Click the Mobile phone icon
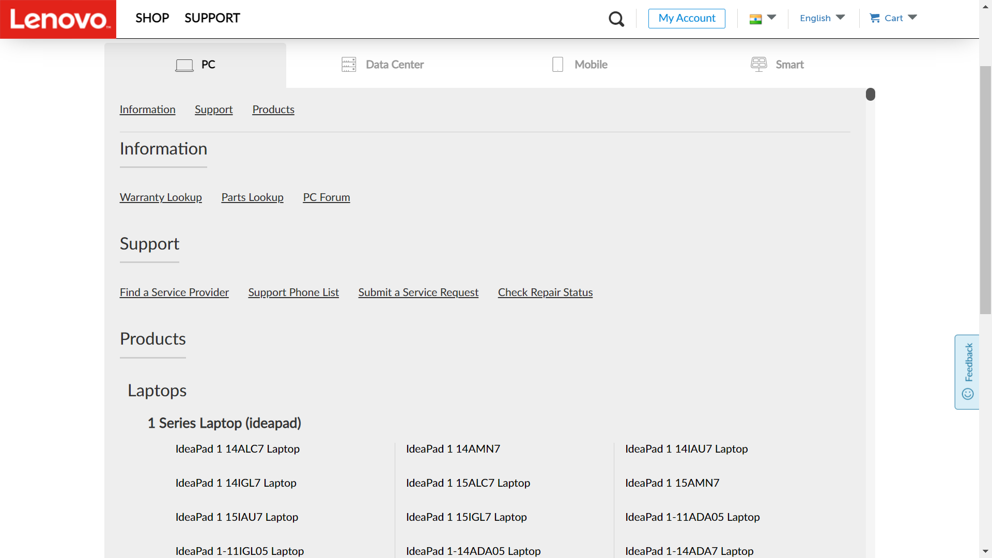 point(557,65)
